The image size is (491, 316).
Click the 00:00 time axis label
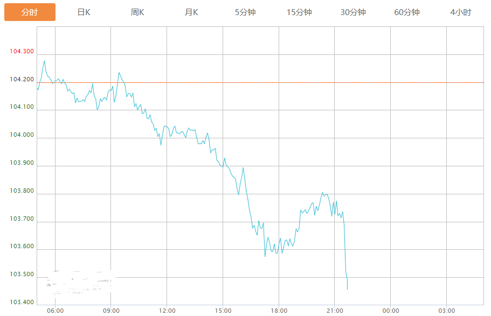click(391, 311)
